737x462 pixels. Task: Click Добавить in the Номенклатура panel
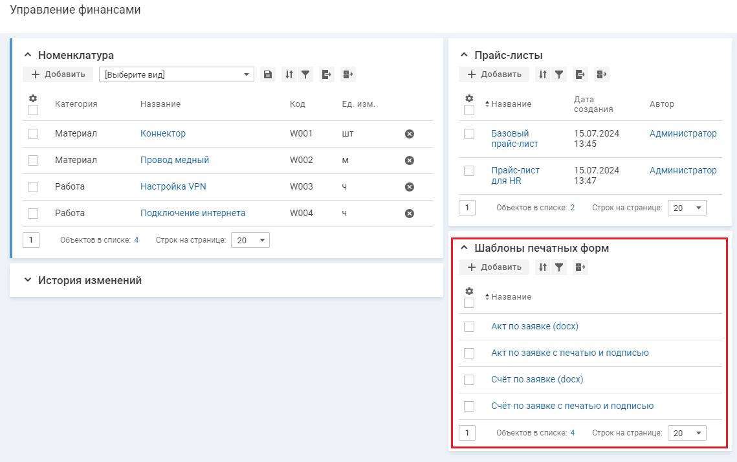pyautogui.click(x=58, y=74)
